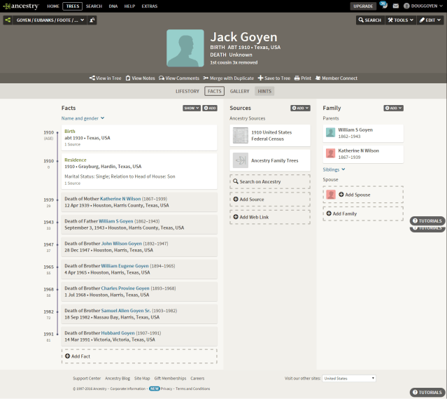Open the Charles Provine Goyen link

click(x=125, y=288)
